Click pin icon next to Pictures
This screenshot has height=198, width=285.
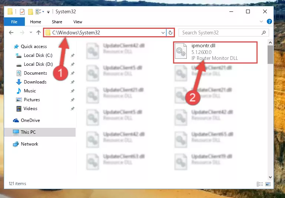coord(73,100)
